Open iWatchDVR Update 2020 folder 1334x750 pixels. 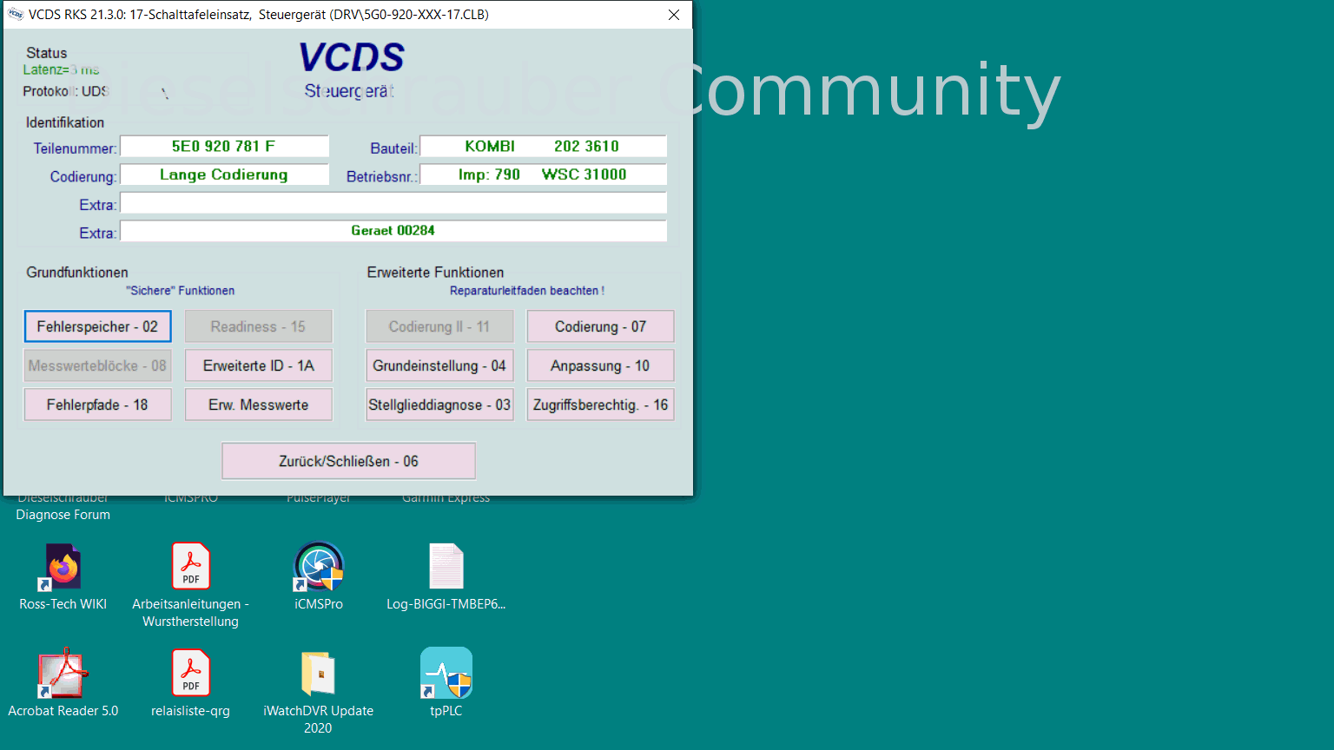point(319,693)
